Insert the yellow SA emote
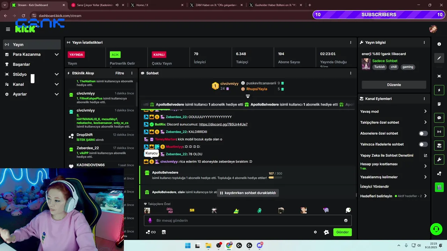The height and width of the screenshot is (251, 447). [192, 210]
